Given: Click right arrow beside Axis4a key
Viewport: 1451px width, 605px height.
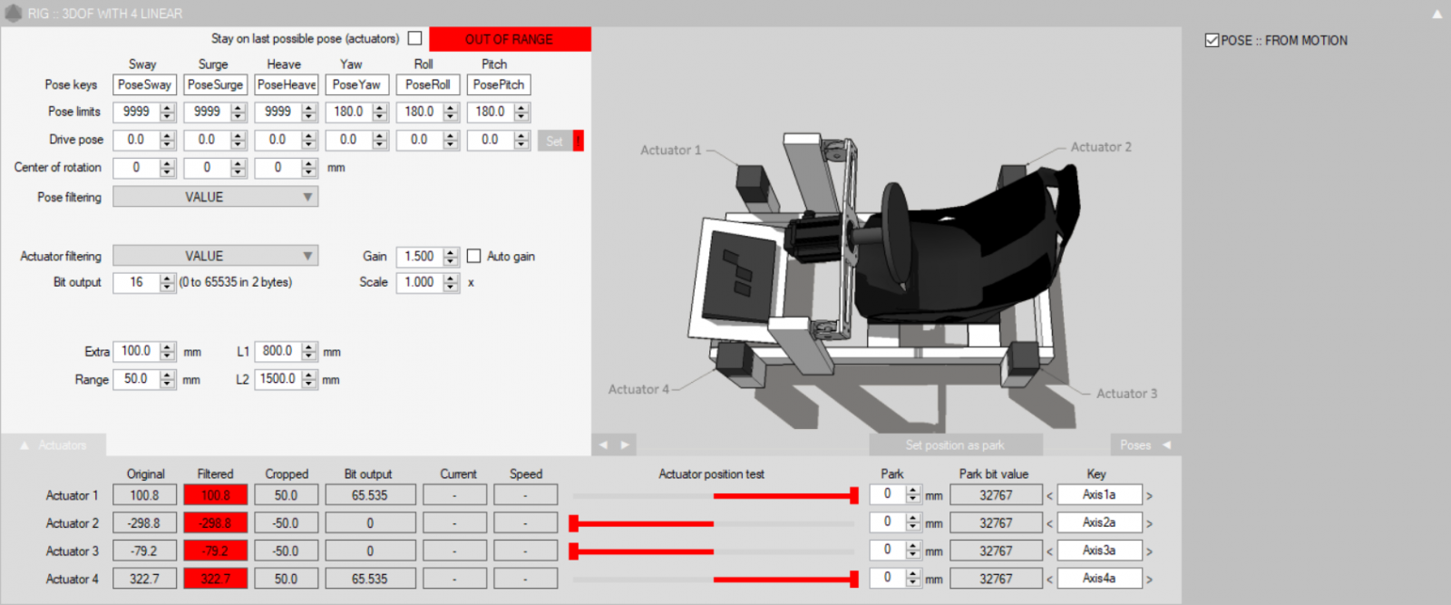Looking at the screenshot, I should [1149, 579].
